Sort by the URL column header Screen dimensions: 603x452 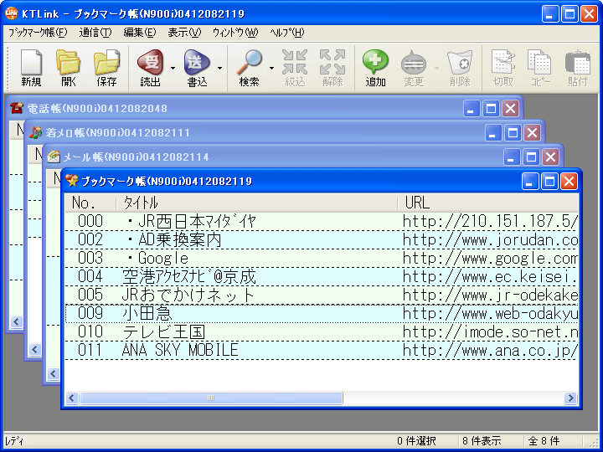pyautogui.click(x=488, y=203)
